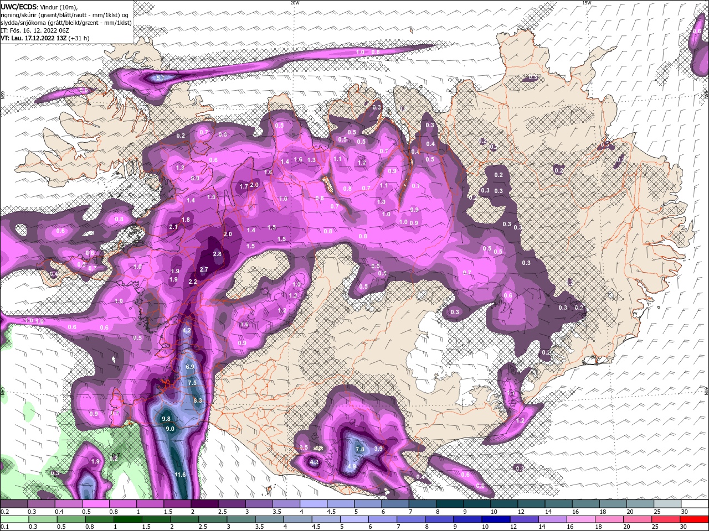Click the darkest green rain legend swatch between 1 and 1.5
The image size is (709, 531).
click(x=129, y=519)
